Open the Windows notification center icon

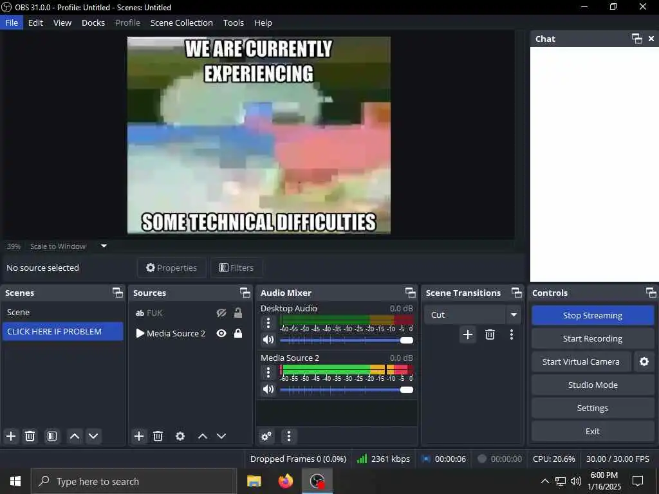(638, 481)
